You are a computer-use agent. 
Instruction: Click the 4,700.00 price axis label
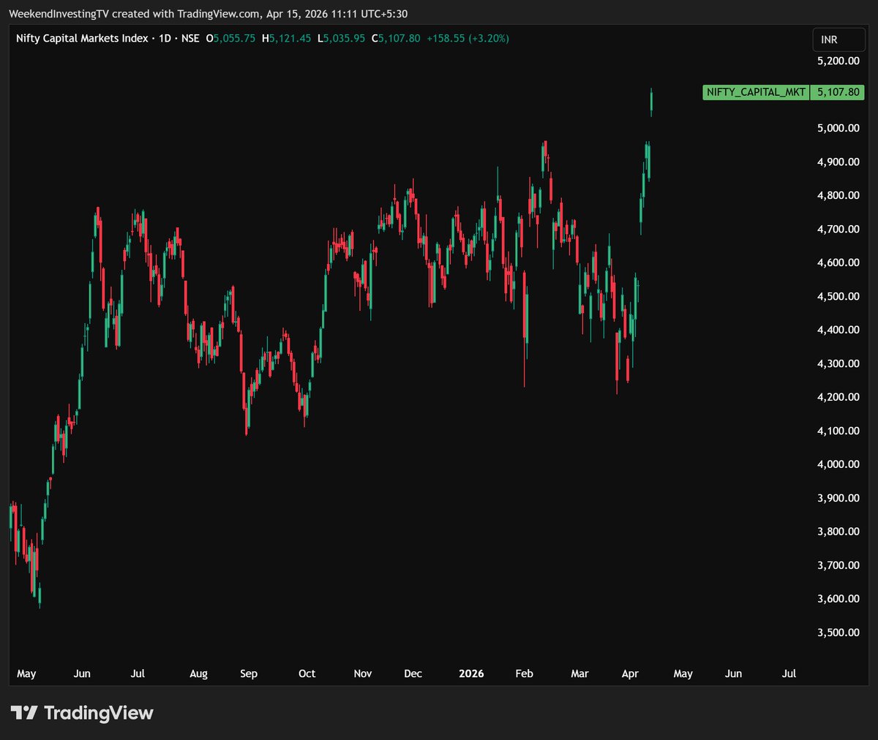pos(838,229)
